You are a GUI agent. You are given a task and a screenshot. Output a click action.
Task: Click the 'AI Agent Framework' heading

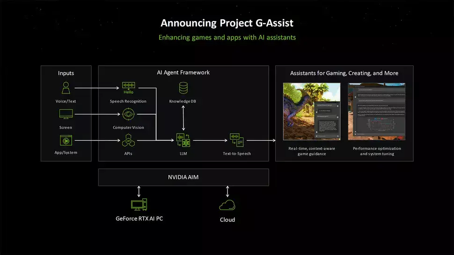click(x=183, y=72)
